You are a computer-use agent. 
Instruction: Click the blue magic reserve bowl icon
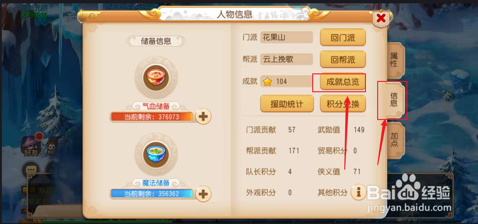pos(156,154)
